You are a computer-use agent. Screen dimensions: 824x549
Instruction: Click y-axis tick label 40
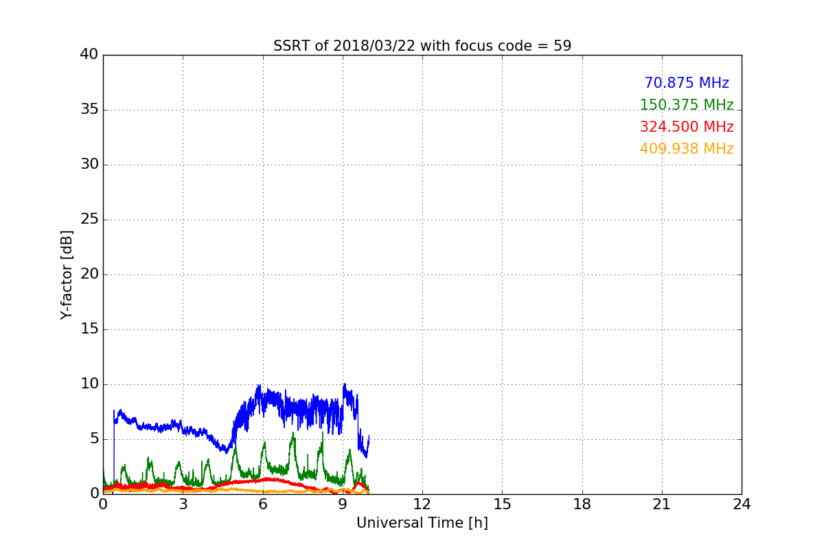(89, 55)
